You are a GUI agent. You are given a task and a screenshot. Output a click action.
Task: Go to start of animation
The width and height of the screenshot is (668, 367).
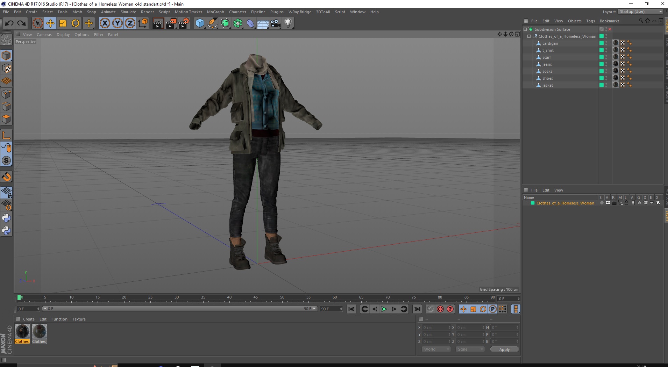[351, 309]
